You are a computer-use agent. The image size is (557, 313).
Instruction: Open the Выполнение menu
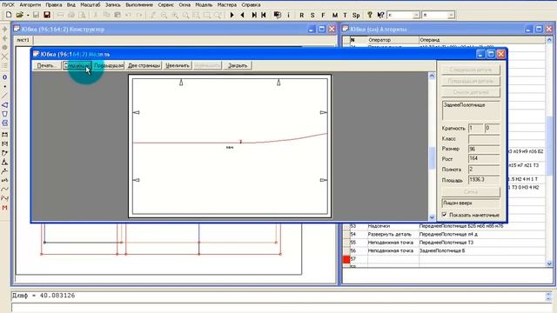(139, 4)
